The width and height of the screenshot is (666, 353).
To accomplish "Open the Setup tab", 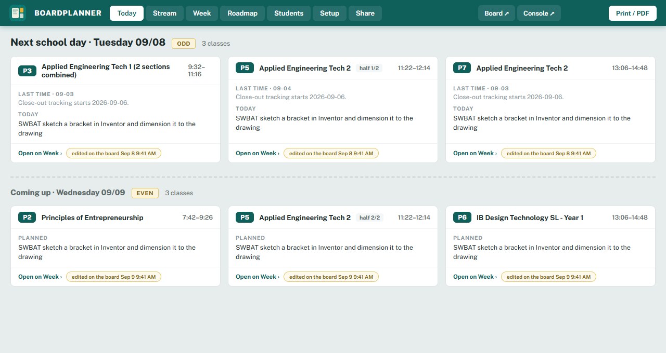I will pos(330,13).
